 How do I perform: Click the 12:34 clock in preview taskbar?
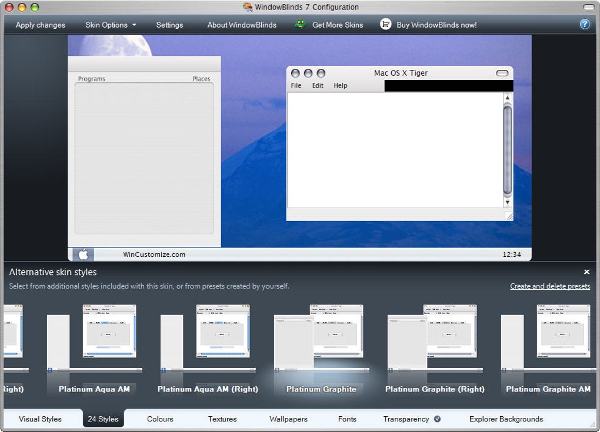[x=512, y=254]
